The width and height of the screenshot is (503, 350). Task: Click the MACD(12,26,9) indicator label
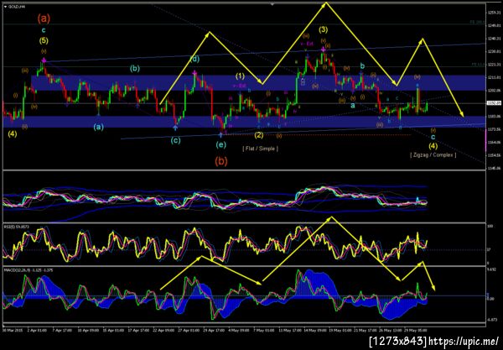click(x=29, y=270)
